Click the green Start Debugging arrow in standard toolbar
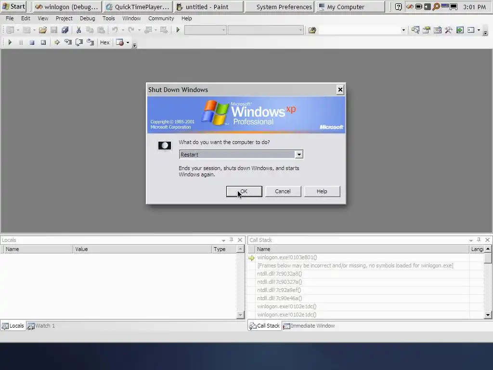 [178, 30]
